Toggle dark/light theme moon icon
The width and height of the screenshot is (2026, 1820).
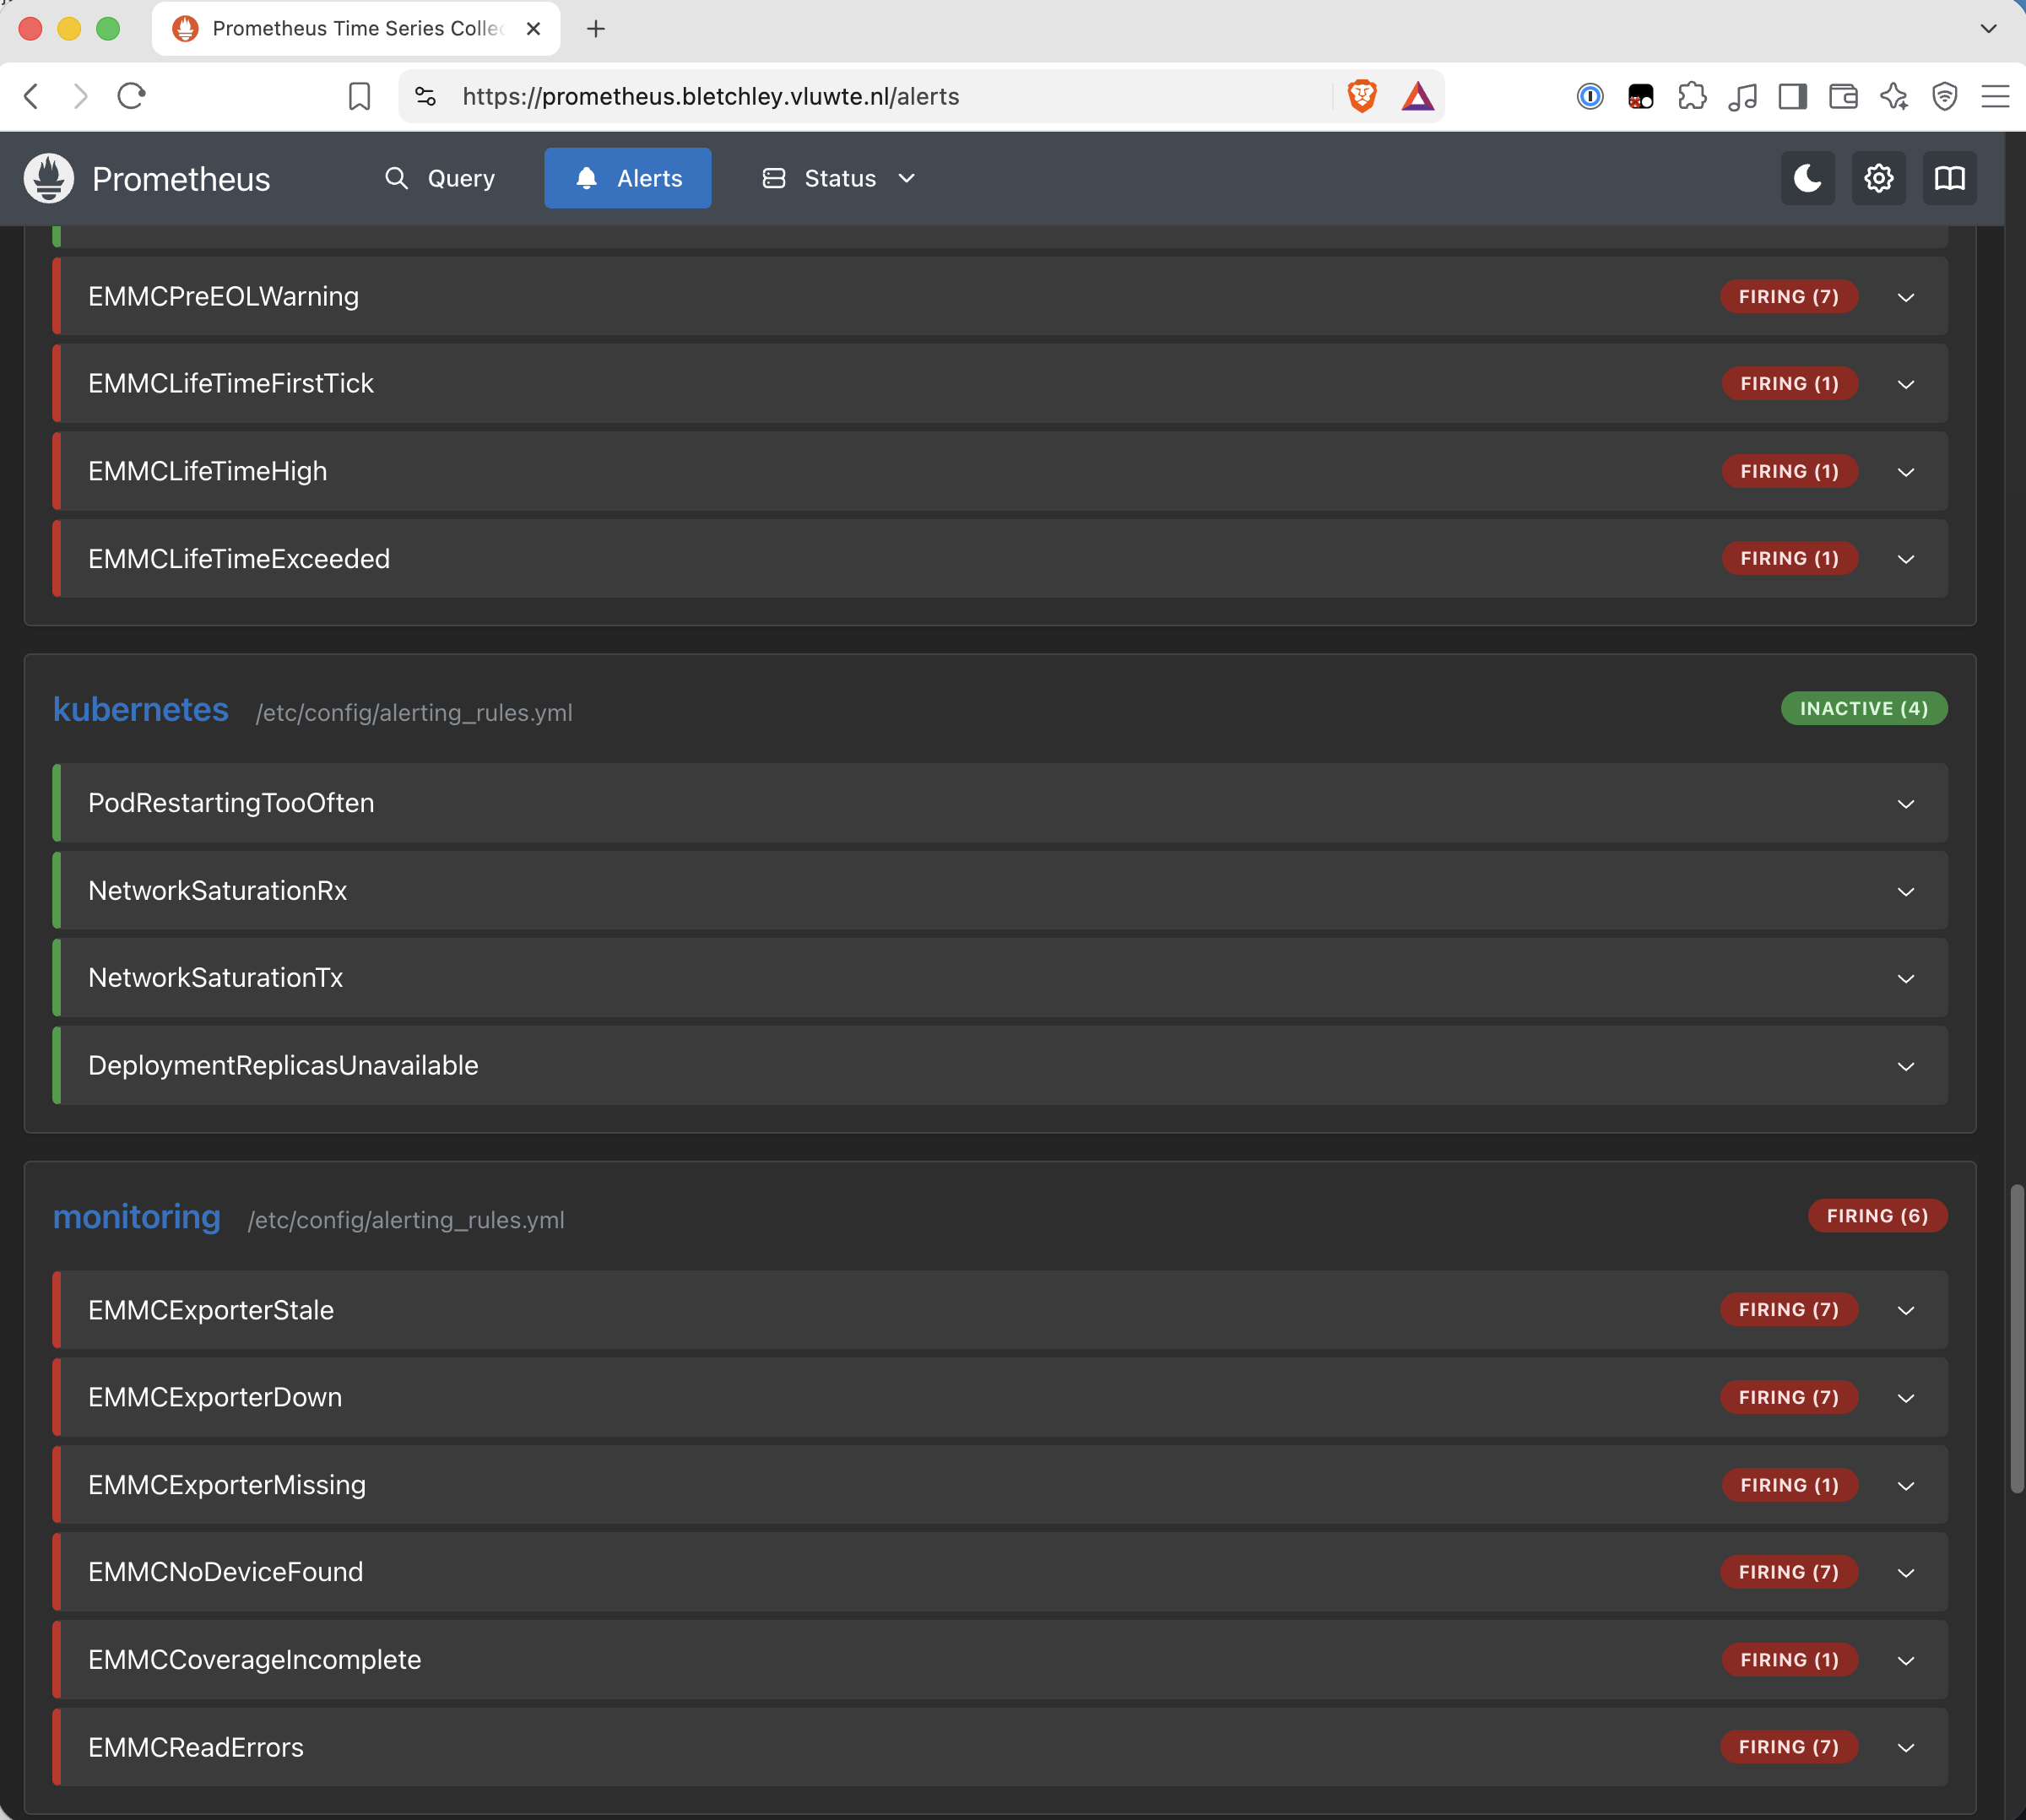tap(1807, 178)
